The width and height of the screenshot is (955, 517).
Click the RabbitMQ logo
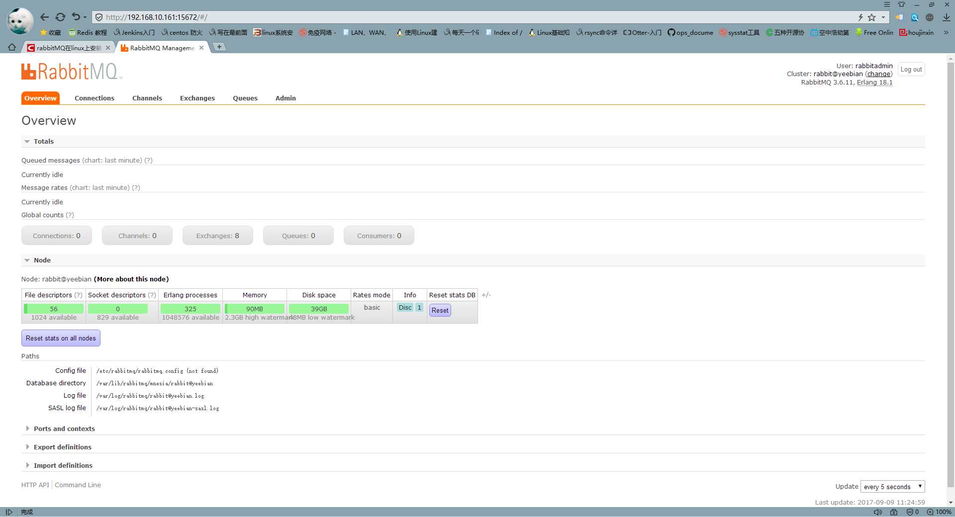[72, 71]
